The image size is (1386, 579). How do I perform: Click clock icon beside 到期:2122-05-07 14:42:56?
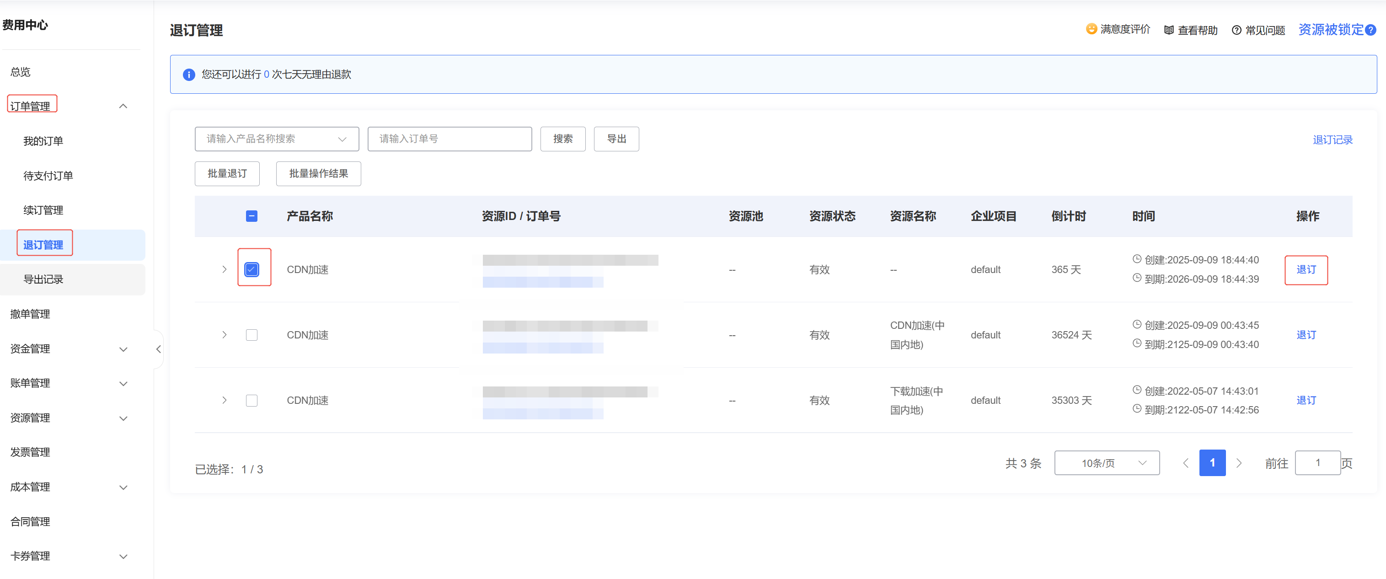1137,408
